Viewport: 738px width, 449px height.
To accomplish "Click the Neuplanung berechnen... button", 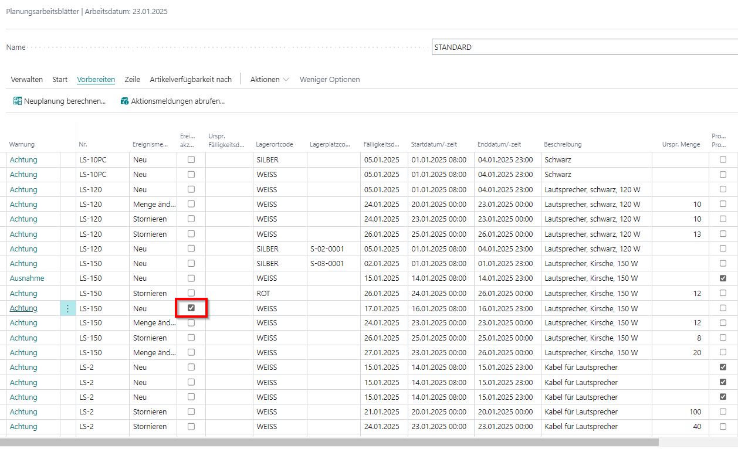I will click(59, 101).
